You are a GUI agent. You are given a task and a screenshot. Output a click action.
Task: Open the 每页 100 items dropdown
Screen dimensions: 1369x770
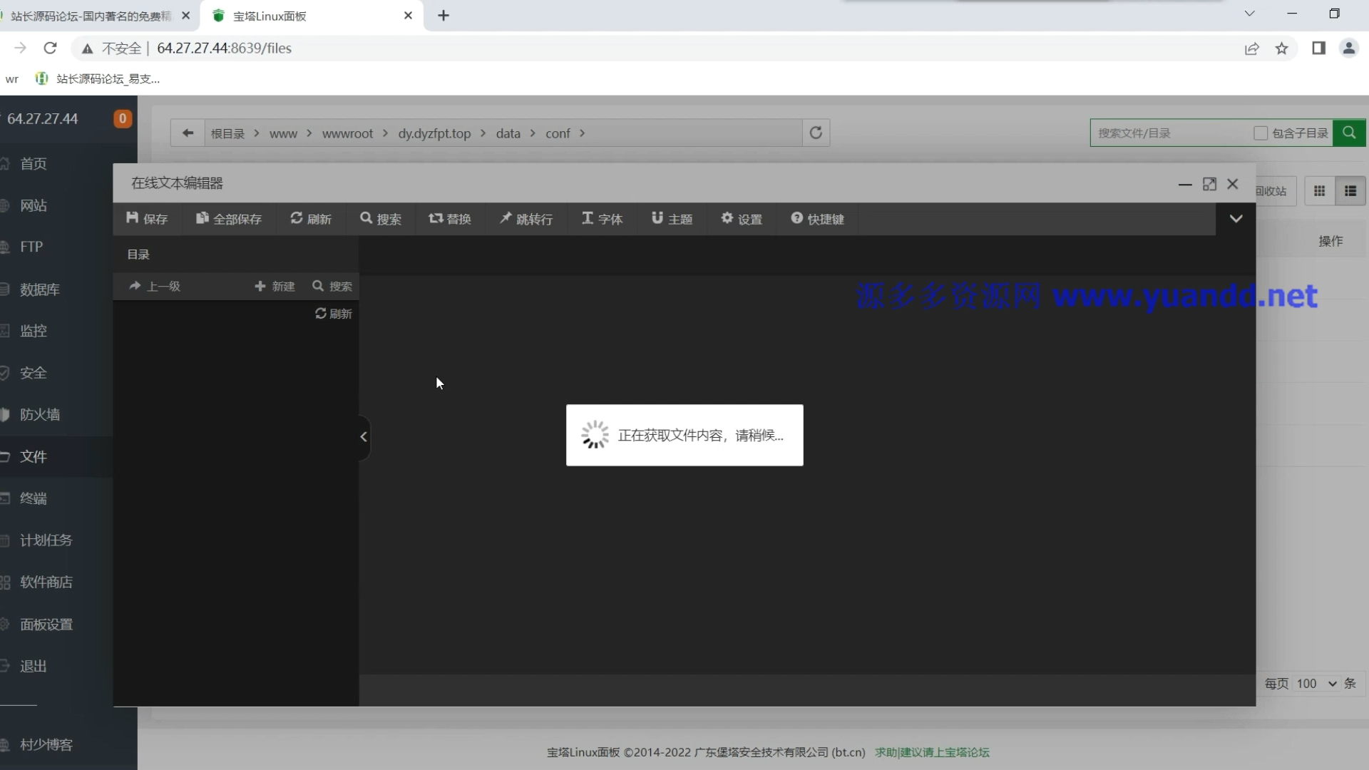1315,684
